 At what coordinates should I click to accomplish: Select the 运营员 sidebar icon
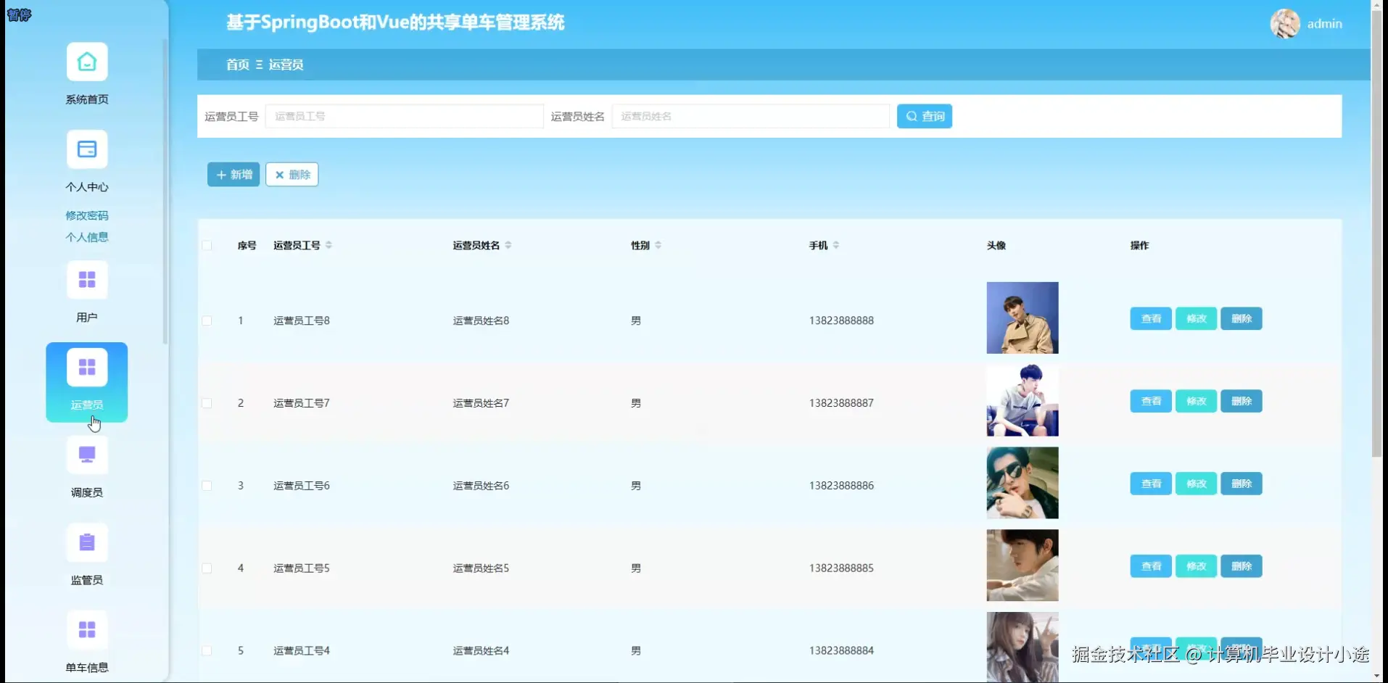pyautogui.click(x=86, y=368)
